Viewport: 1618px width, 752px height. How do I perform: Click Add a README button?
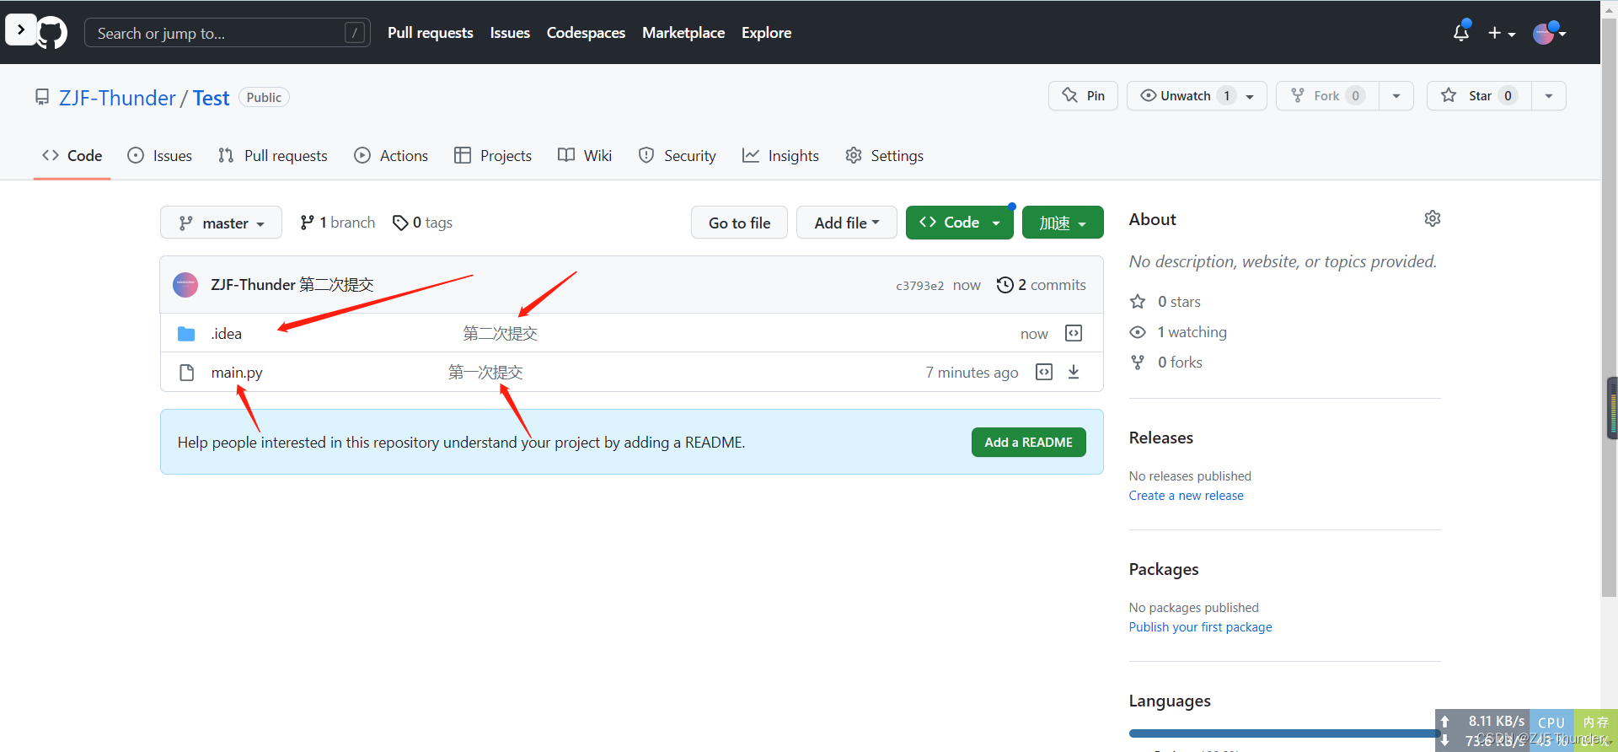[x=1028, y=442]
